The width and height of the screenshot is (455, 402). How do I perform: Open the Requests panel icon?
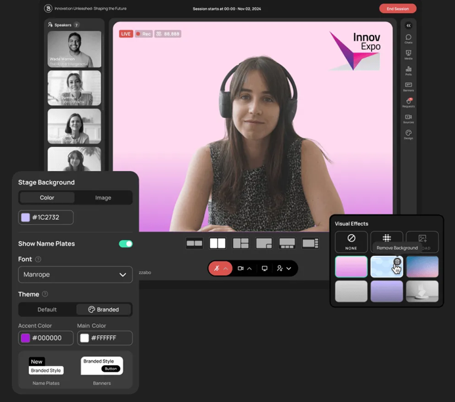[x=408, y=102]
